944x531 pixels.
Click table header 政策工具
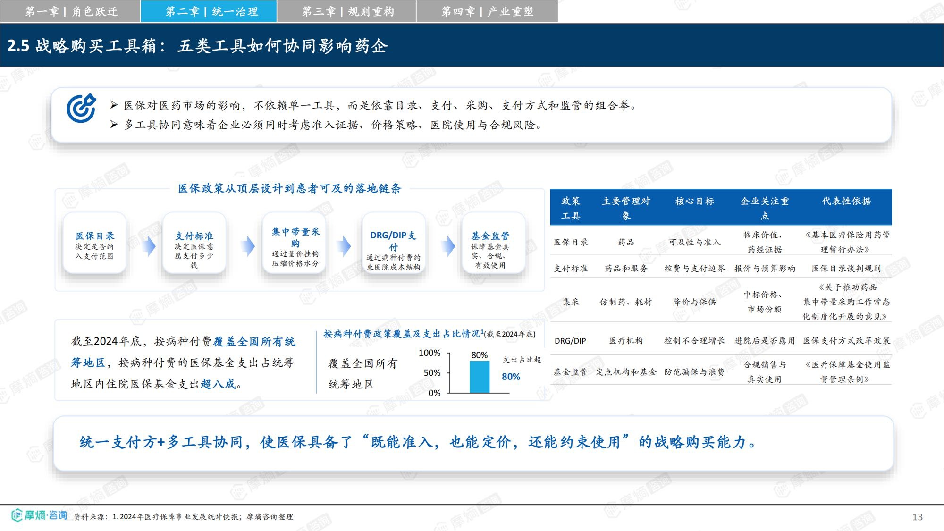click(x=571, y=208)
